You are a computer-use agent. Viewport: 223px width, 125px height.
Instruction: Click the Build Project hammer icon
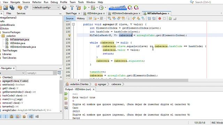coord(72,8)
